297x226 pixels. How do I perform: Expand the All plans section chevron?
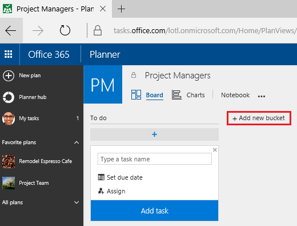click(77, 203)
